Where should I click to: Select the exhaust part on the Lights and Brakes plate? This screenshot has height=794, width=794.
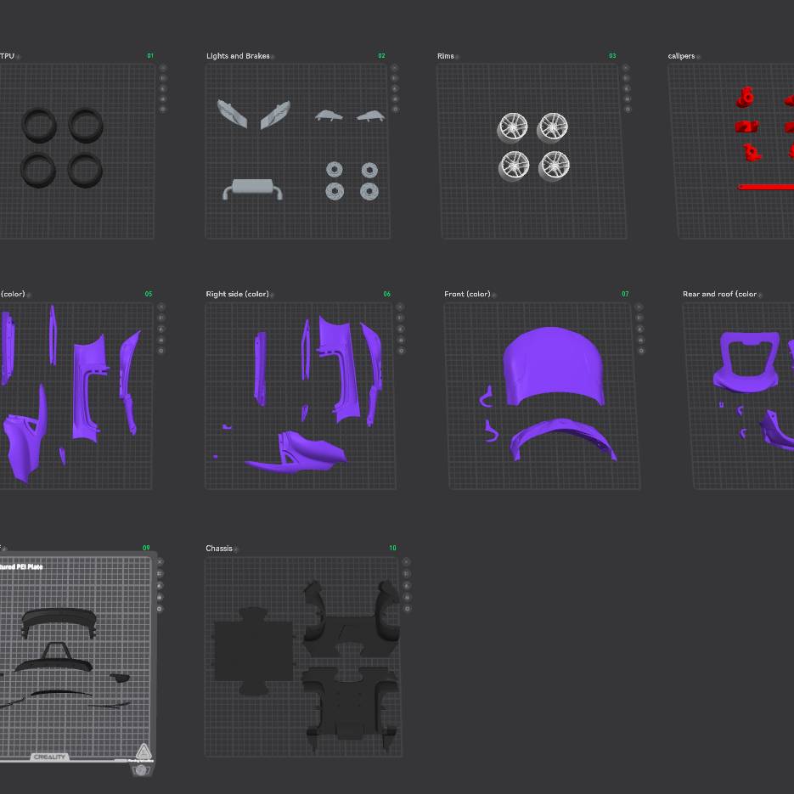tap(252, 189)
